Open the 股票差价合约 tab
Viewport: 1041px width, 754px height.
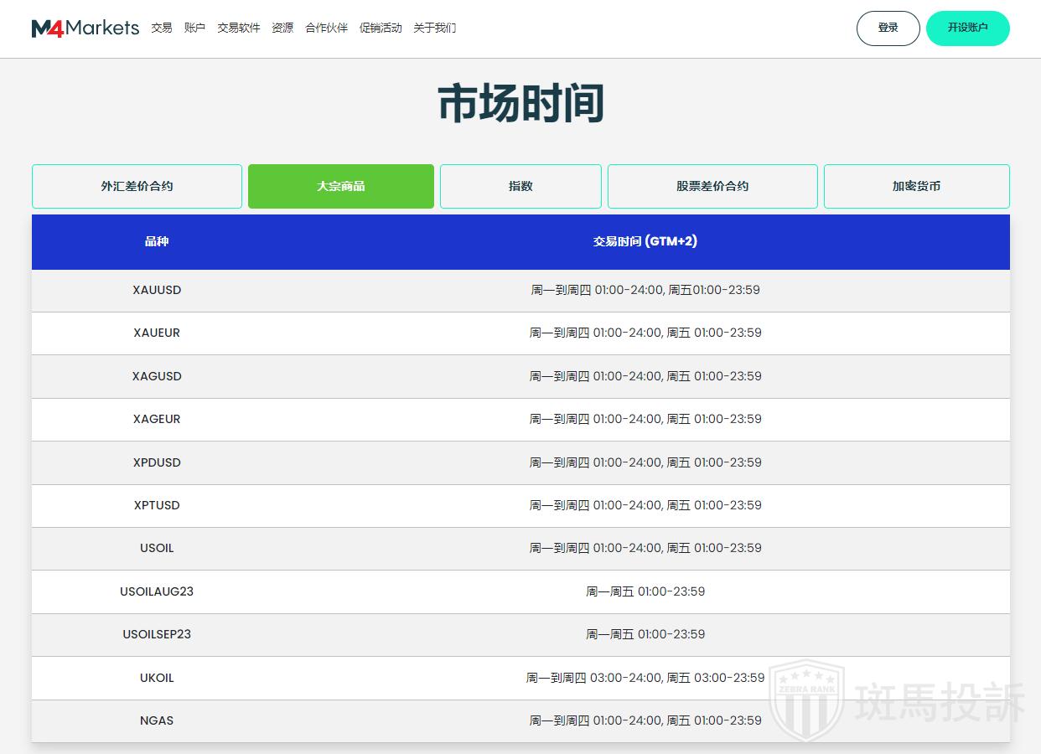tap(712, 186)
